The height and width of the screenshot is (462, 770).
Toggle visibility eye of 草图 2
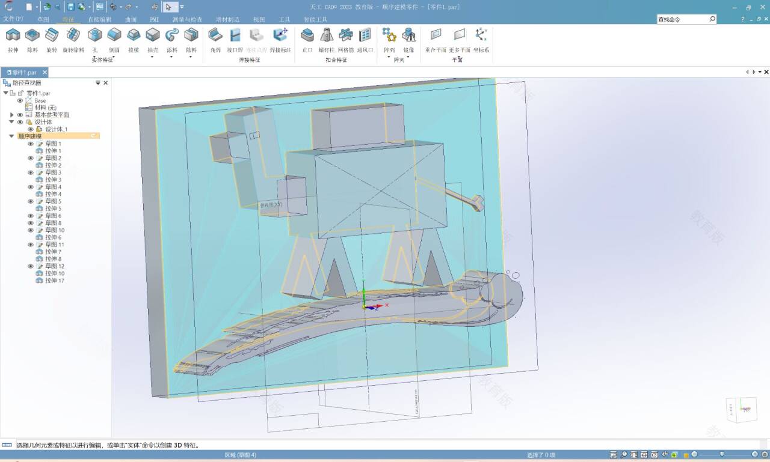click(x=31, y=158)
